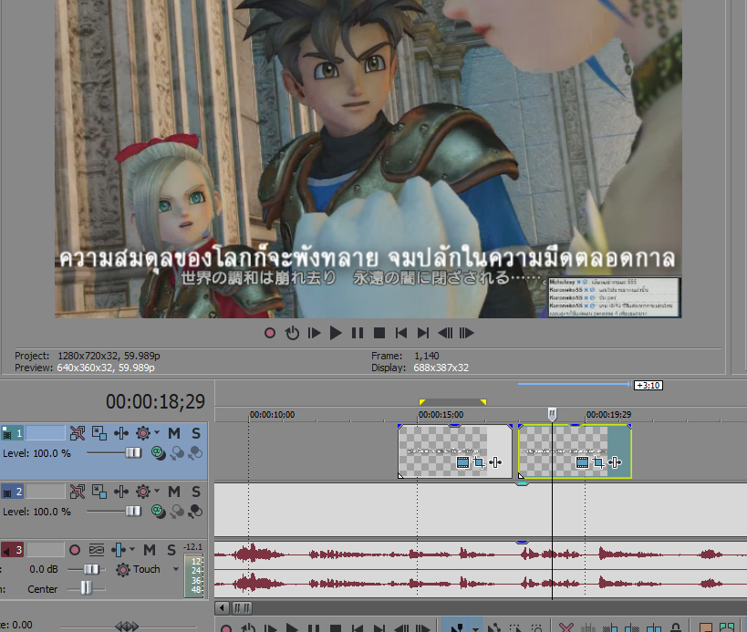Click the timeline scroll-left arrow
The height and width of the screenshot is (632, 747).
click(x=222, y=608)
